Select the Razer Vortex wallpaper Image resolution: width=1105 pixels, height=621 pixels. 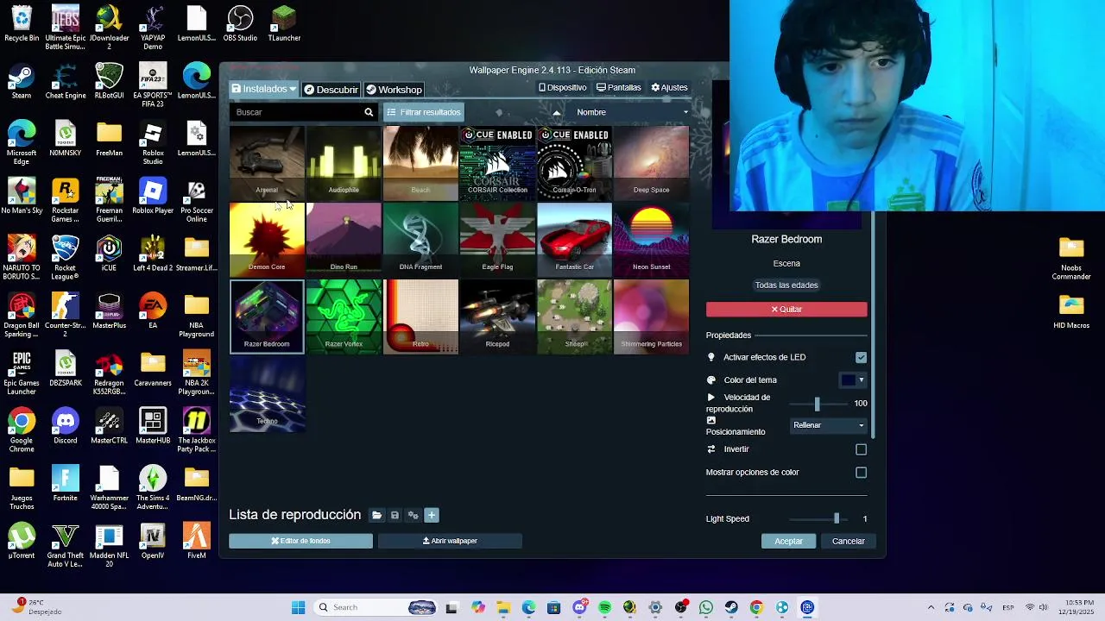344,317
